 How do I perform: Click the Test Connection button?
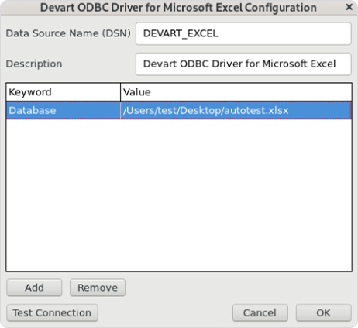point(52,312)
